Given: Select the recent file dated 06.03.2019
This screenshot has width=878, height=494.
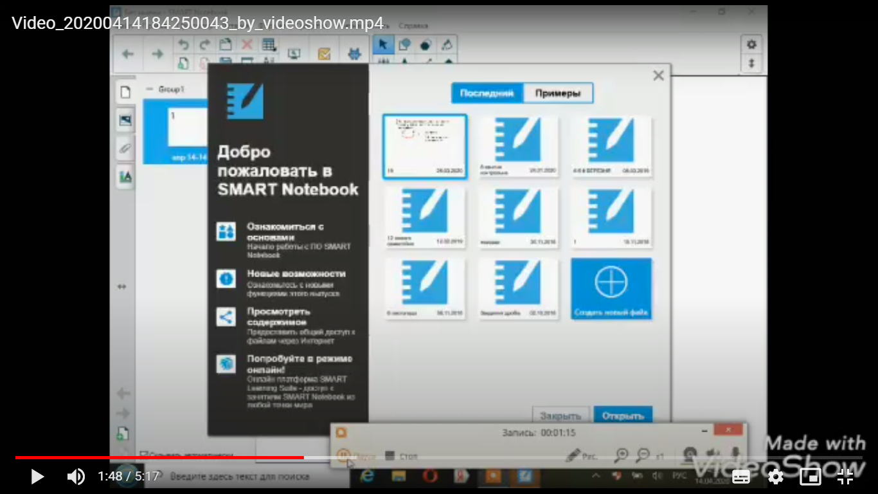Looking at the screenshot, I should pos(611,146).
